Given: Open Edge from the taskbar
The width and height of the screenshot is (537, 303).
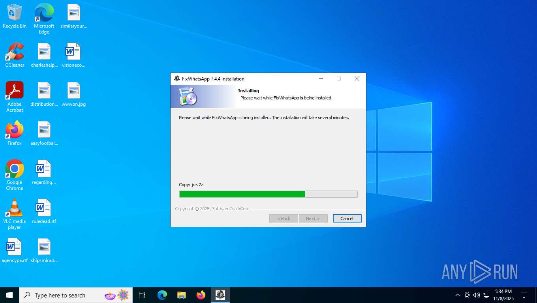Looking at the screenshot, I should tap(162, 295).
